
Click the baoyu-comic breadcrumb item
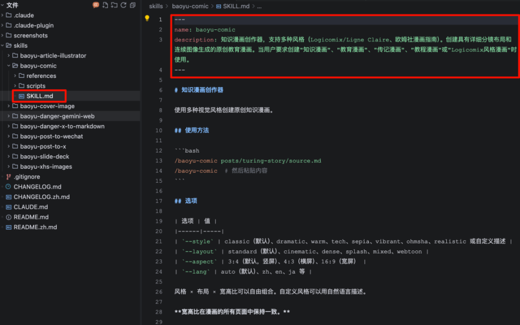190,6
